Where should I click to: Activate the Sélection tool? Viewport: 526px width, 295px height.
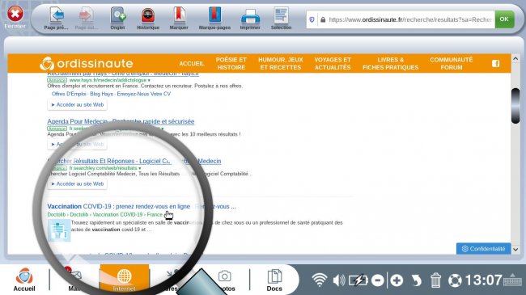[281, 19]
